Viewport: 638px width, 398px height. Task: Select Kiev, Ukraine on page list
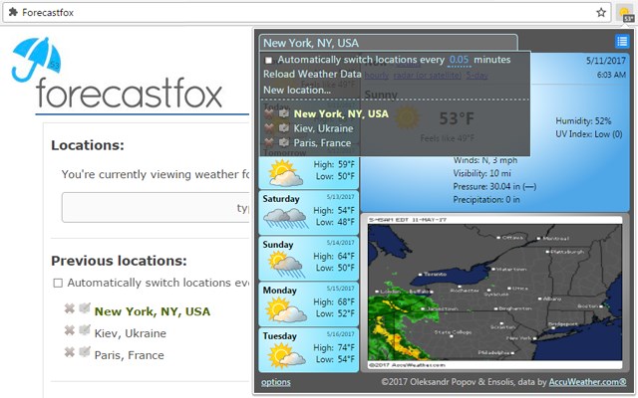131,333
